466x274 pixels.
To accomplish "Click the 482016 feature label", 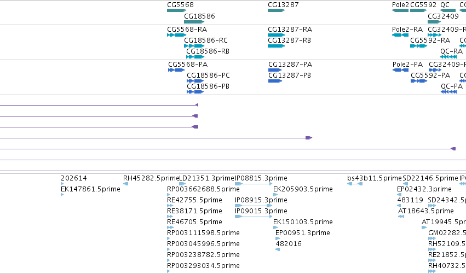I will pyautogui.click(x=289, y=244).
